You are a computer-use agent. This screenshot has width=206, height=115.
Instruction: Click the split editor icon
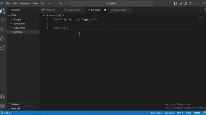coord(205,10)
